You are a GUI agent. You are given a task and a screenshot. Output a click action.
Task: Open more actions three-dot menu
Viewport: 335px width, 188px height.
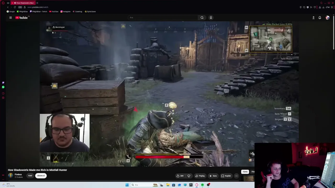[x=236, y=176]
